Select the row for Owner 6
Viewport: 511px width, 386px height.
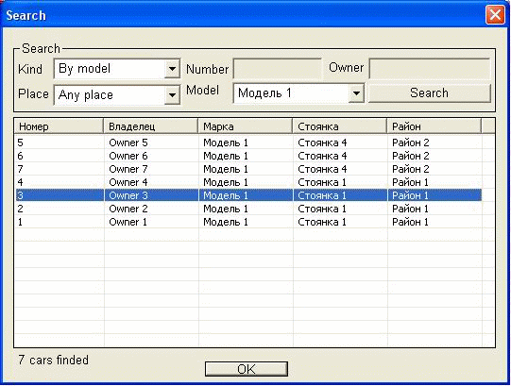coord(248,156)
